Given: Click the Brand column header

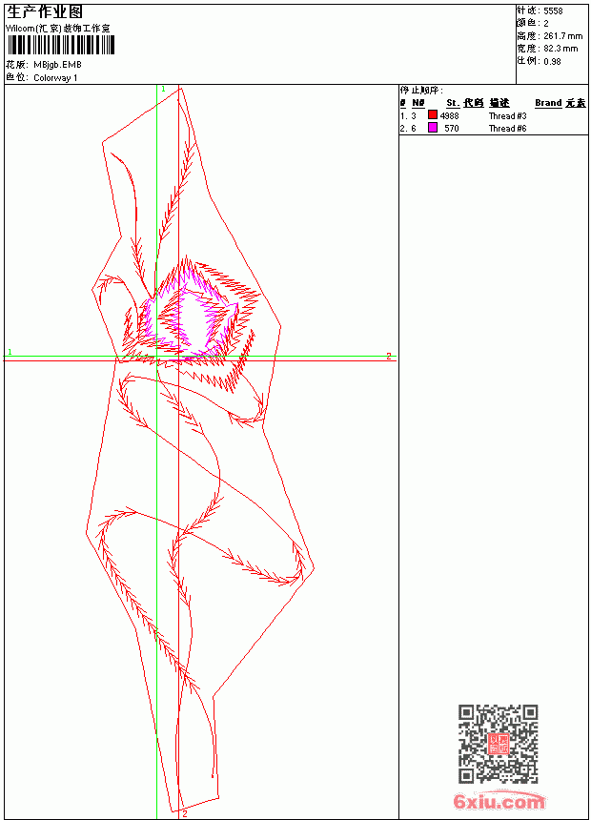Looking at the screenshot, I should point(548,103).
